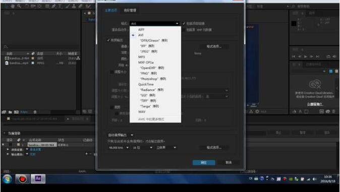Click the Creative Cloud libraries icon

tap(315, 85)
